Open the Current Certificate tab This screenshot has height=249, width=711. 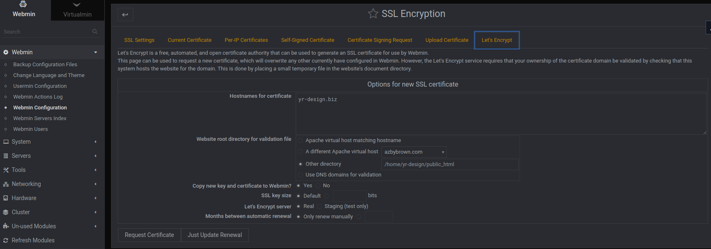[x=190, y=40]
